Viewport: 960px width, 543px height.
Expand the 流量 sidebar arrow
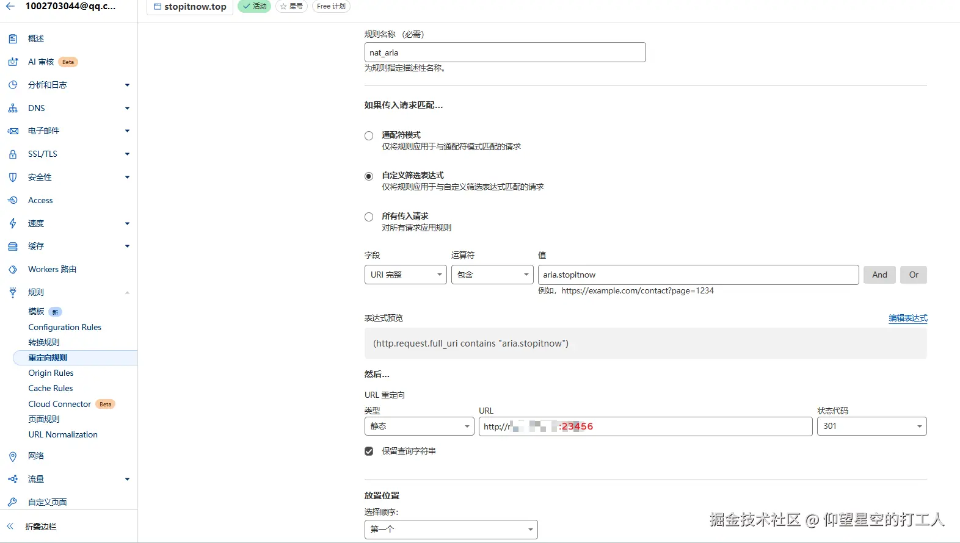point(127,479)
